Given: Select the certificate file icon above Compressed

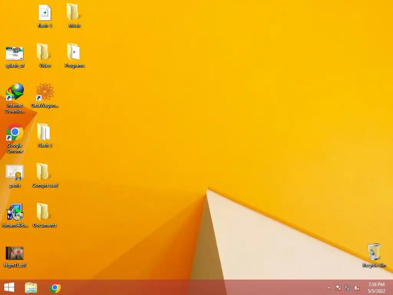Looking at the screenshot, I should tap(15, 172).
